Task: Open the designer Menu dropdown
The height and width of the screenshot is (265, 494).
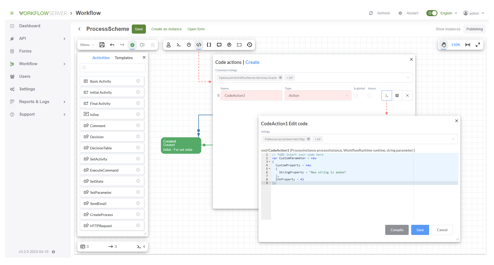Action: tap(87, 45)
